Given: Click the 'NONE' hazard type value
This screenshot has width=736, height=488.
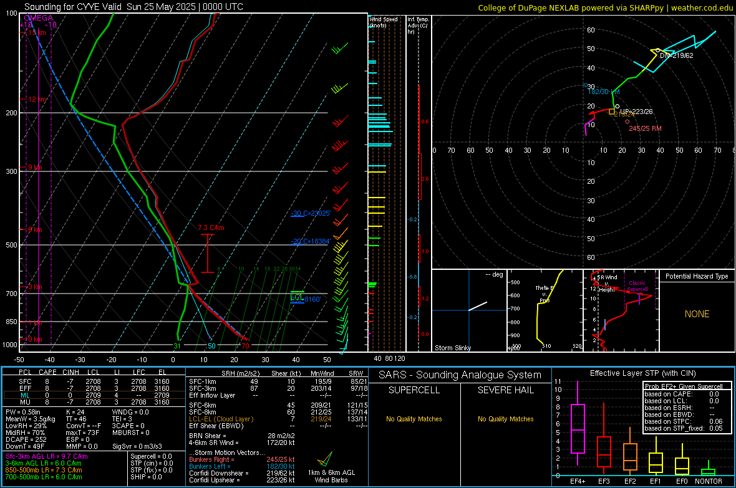Looking at the screenshot, I should pos(697,314).
